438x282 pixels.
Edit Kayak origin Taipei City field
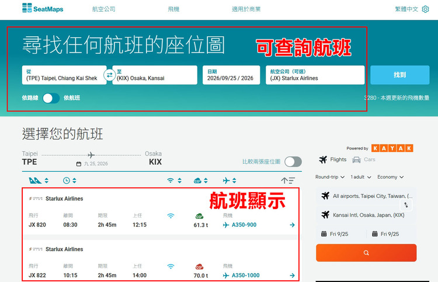coord(366,196)
